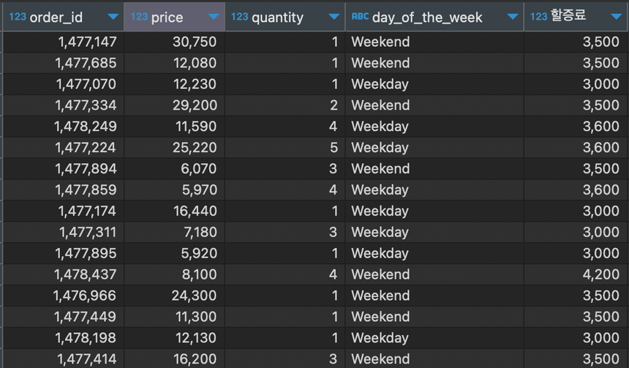Select 할증료 cell in the 1,477,685 row
Image resolution: width=629 pixels, height=368 pixels.
(x=576, y=63)
